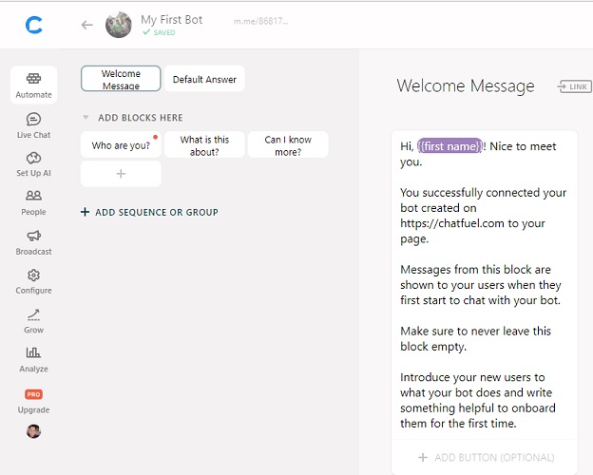
Task: Add a new block with plus
Action: (x=121, y=174)
